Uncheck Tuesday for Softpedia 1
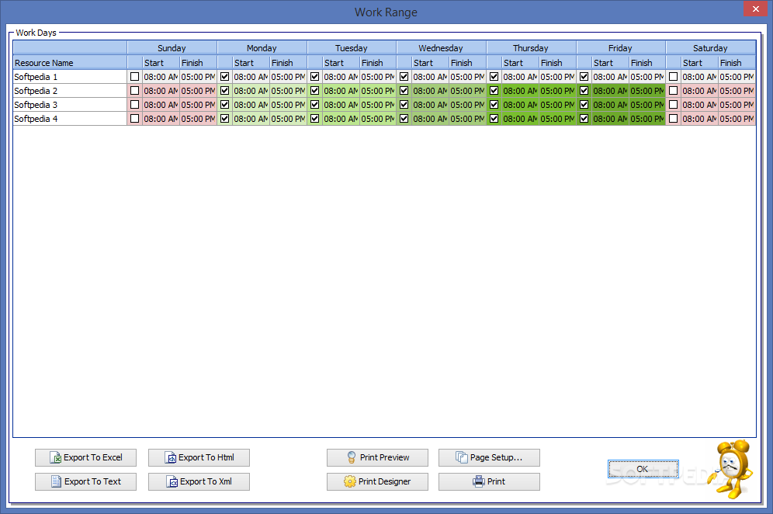Screen dimensions: 773x514 tap(314, 77)
